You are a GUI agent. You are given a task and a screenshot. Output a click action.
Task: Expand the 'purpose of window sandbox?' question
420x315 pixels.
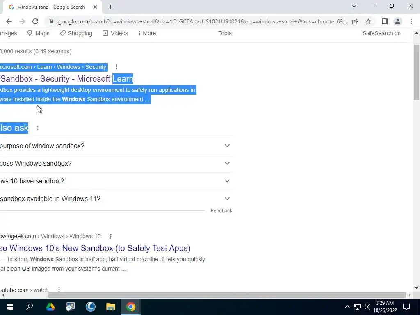[116, 146]
